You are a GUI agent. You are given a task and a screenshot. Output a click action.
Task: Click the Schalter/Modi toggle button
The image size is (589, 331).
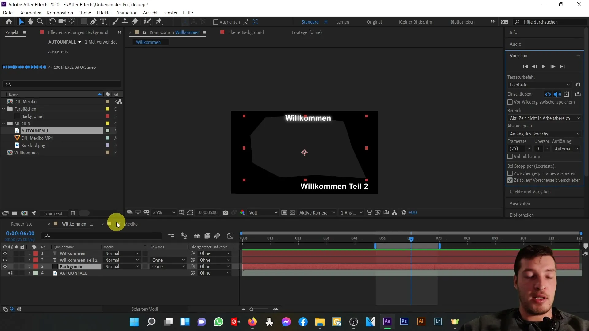click(145, 309)
